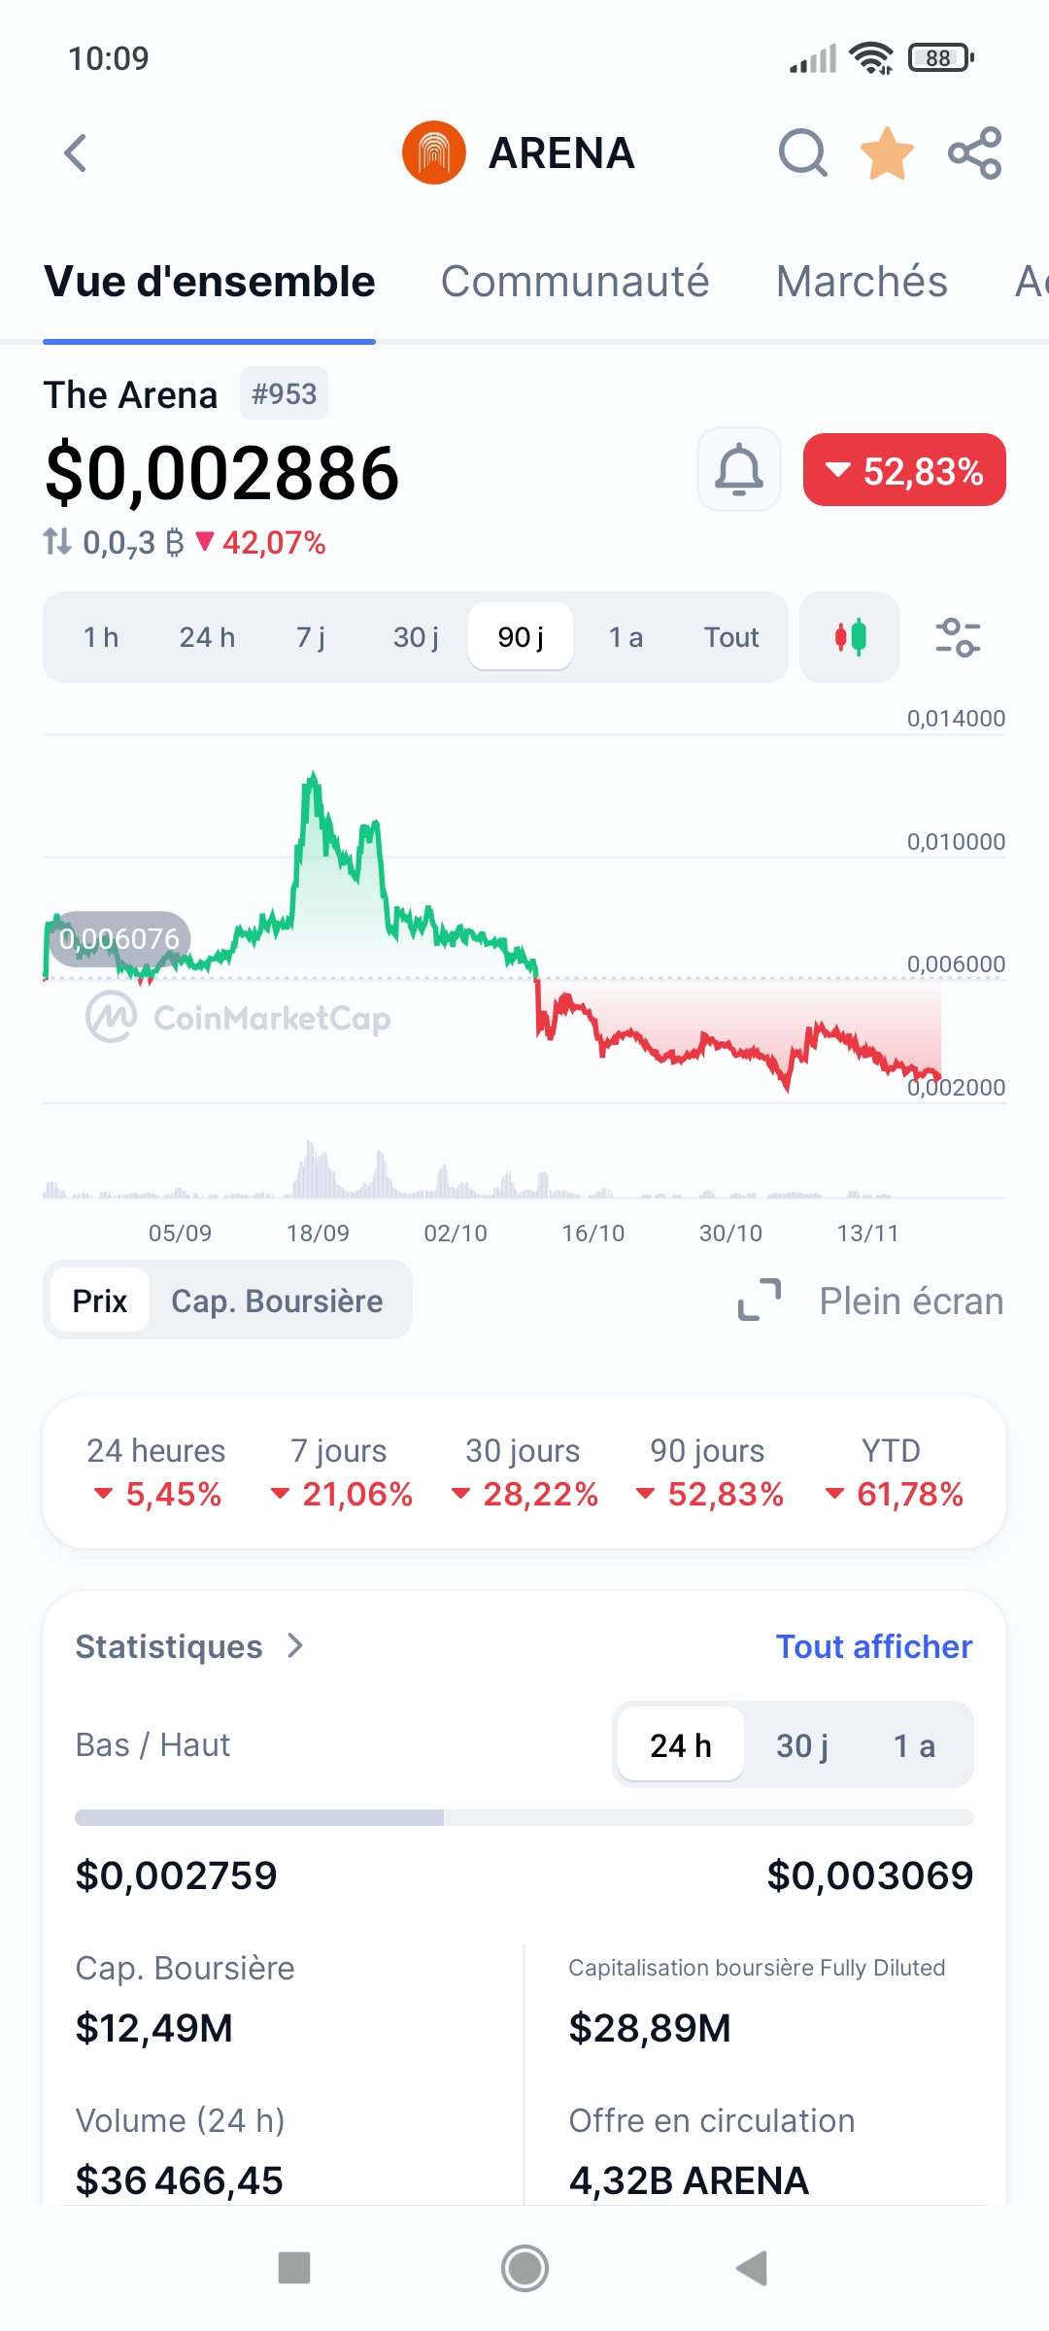Open chart settings sliders icon

[x=958, y=637]
